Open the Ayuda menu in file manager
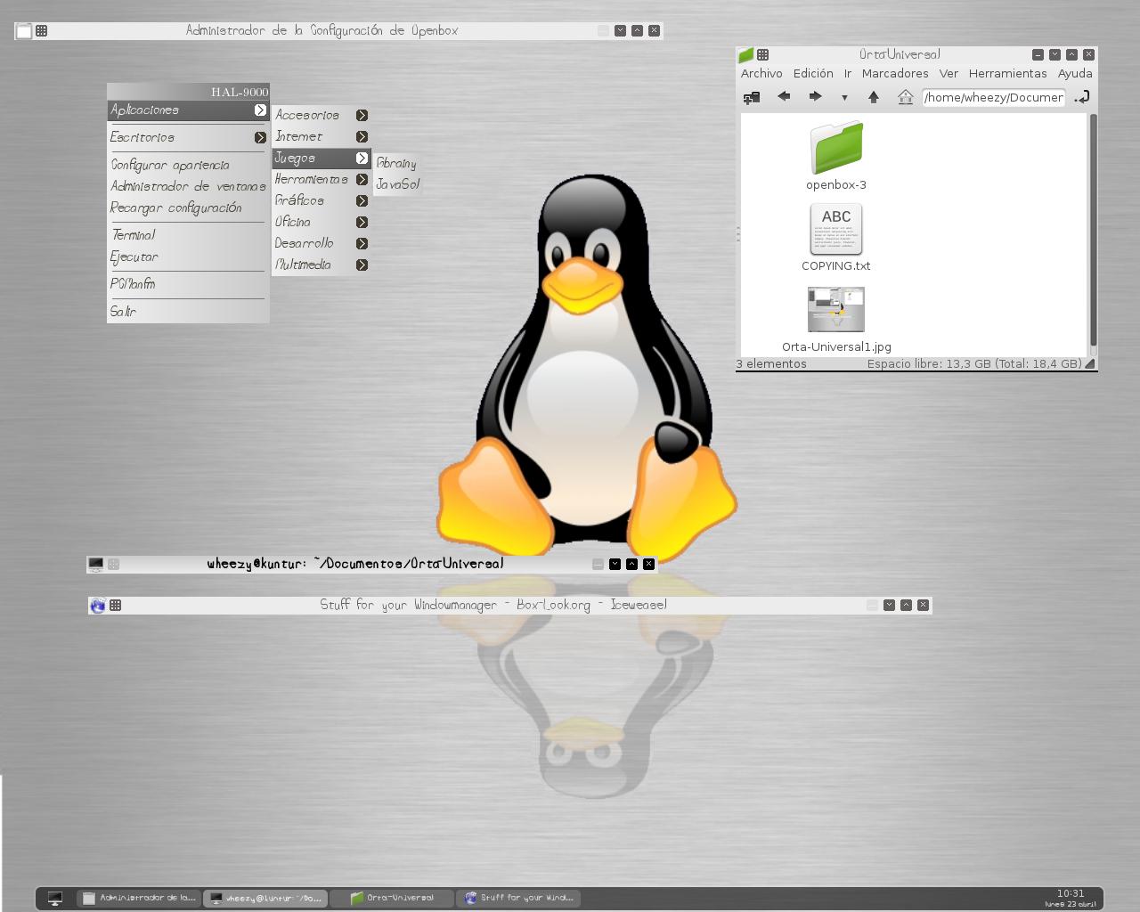The width and height of the screenshot is (1140, 912). (1075, 74)
